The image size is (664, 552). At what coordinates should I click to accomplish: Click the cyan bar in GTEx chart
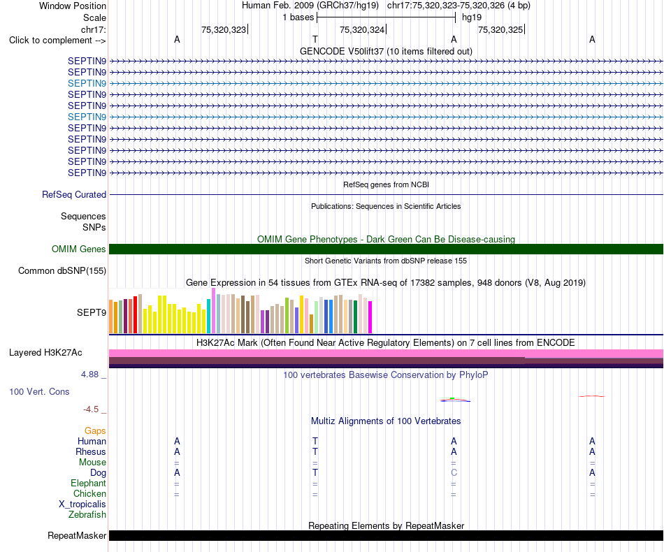209,317
